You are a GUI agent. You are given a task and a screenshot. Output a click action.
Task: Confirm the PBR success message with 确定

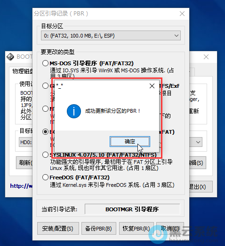[x=130, y=141]
